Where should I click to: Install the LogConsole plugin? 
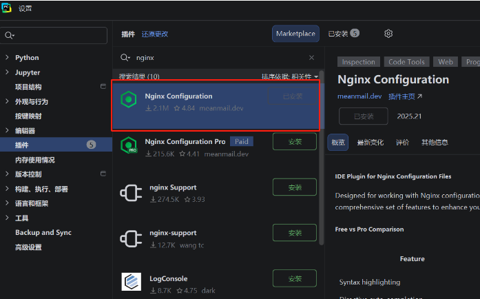(295, 278)
